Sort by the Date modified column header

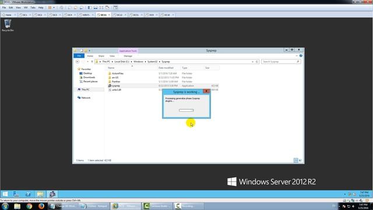(168, 68)
